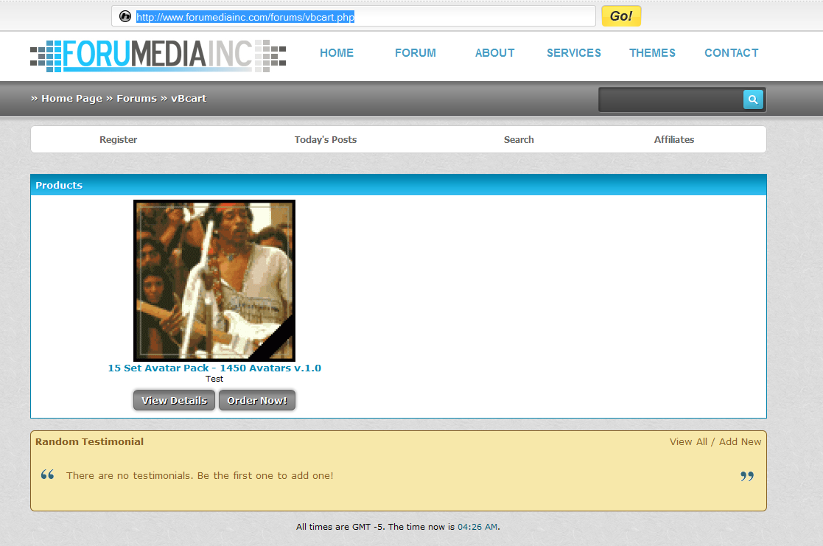Open the HOME menu item
The width and height of the screenshot is (823, 546).
pos(337,53)
